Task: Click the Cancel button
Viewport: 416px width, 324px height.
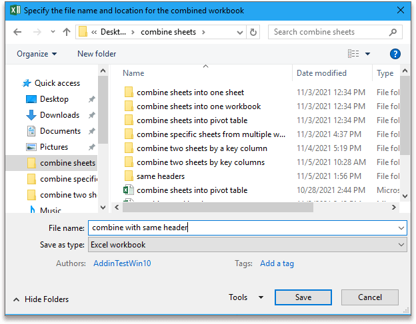Action: tap(370, 297)
